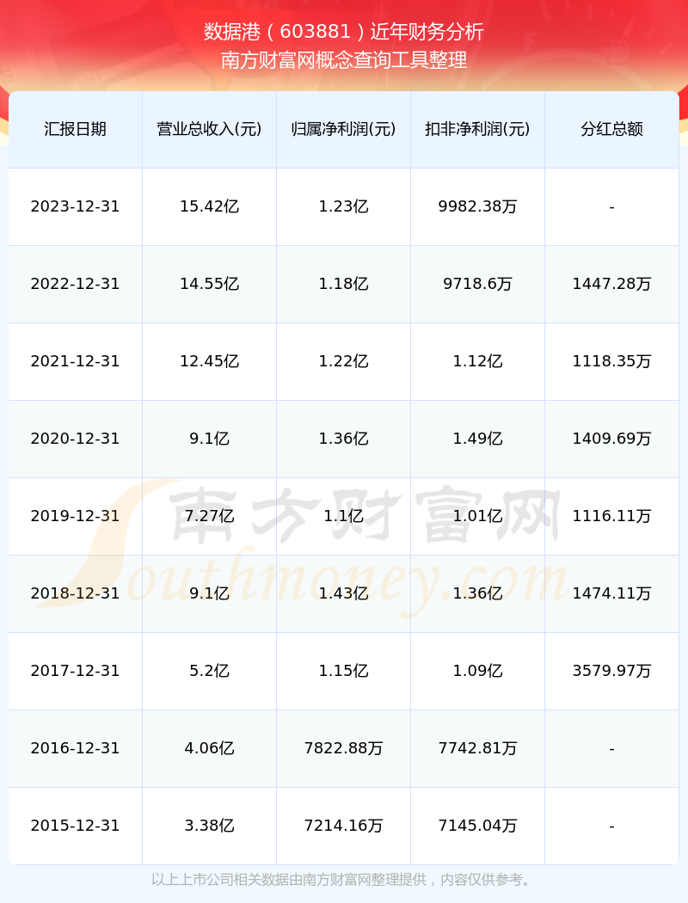The image size is (688, 903).
Task: Click the date cell 2019-12-31
Action: coord(76,516)
